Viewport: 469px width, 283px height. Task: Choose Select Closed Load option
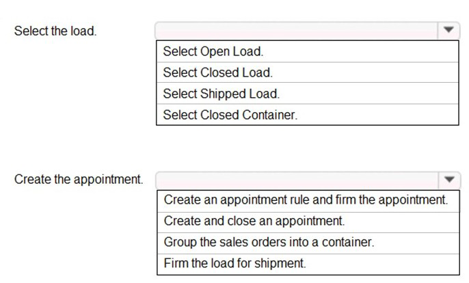coord(308,72)
